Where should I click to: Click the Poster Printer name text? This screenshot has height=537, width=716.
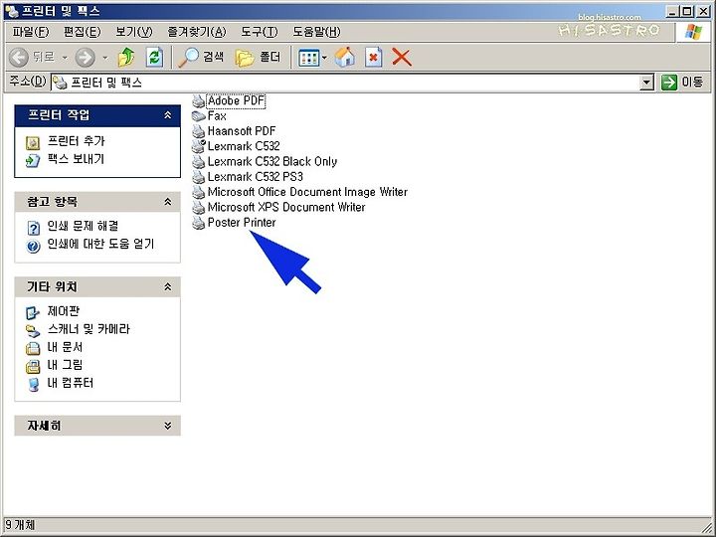click(x=242, y=223)
